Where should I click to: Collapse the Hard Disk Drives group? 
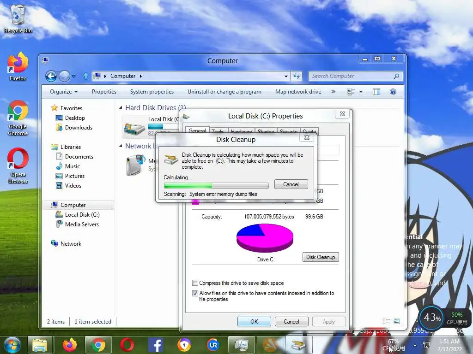click(121, 108)
